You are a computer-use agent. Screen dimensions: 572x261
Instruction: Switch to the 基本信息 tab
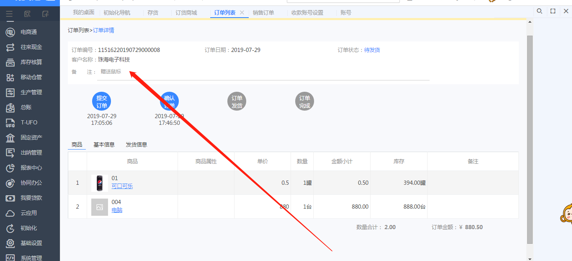(104, 145)
